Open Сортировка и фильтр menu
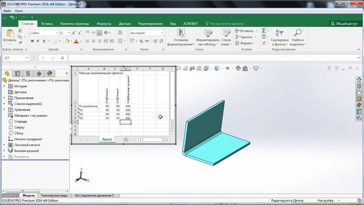 coord(279,37)
